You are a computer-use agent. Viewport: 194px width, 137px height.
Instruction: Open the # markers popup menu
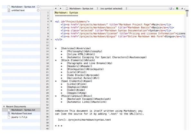(x=183, y=9)
